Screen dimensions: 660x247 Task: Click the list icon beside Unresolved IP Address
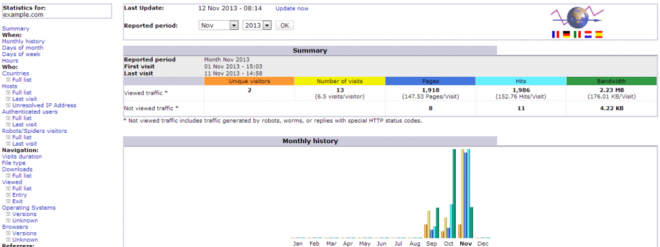8,105
